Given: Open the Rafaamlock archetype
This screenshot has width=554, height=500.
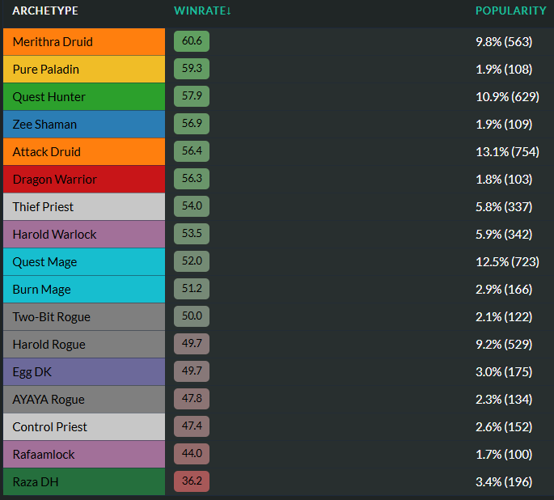Looking at the screenshot, I should point(84,455).
